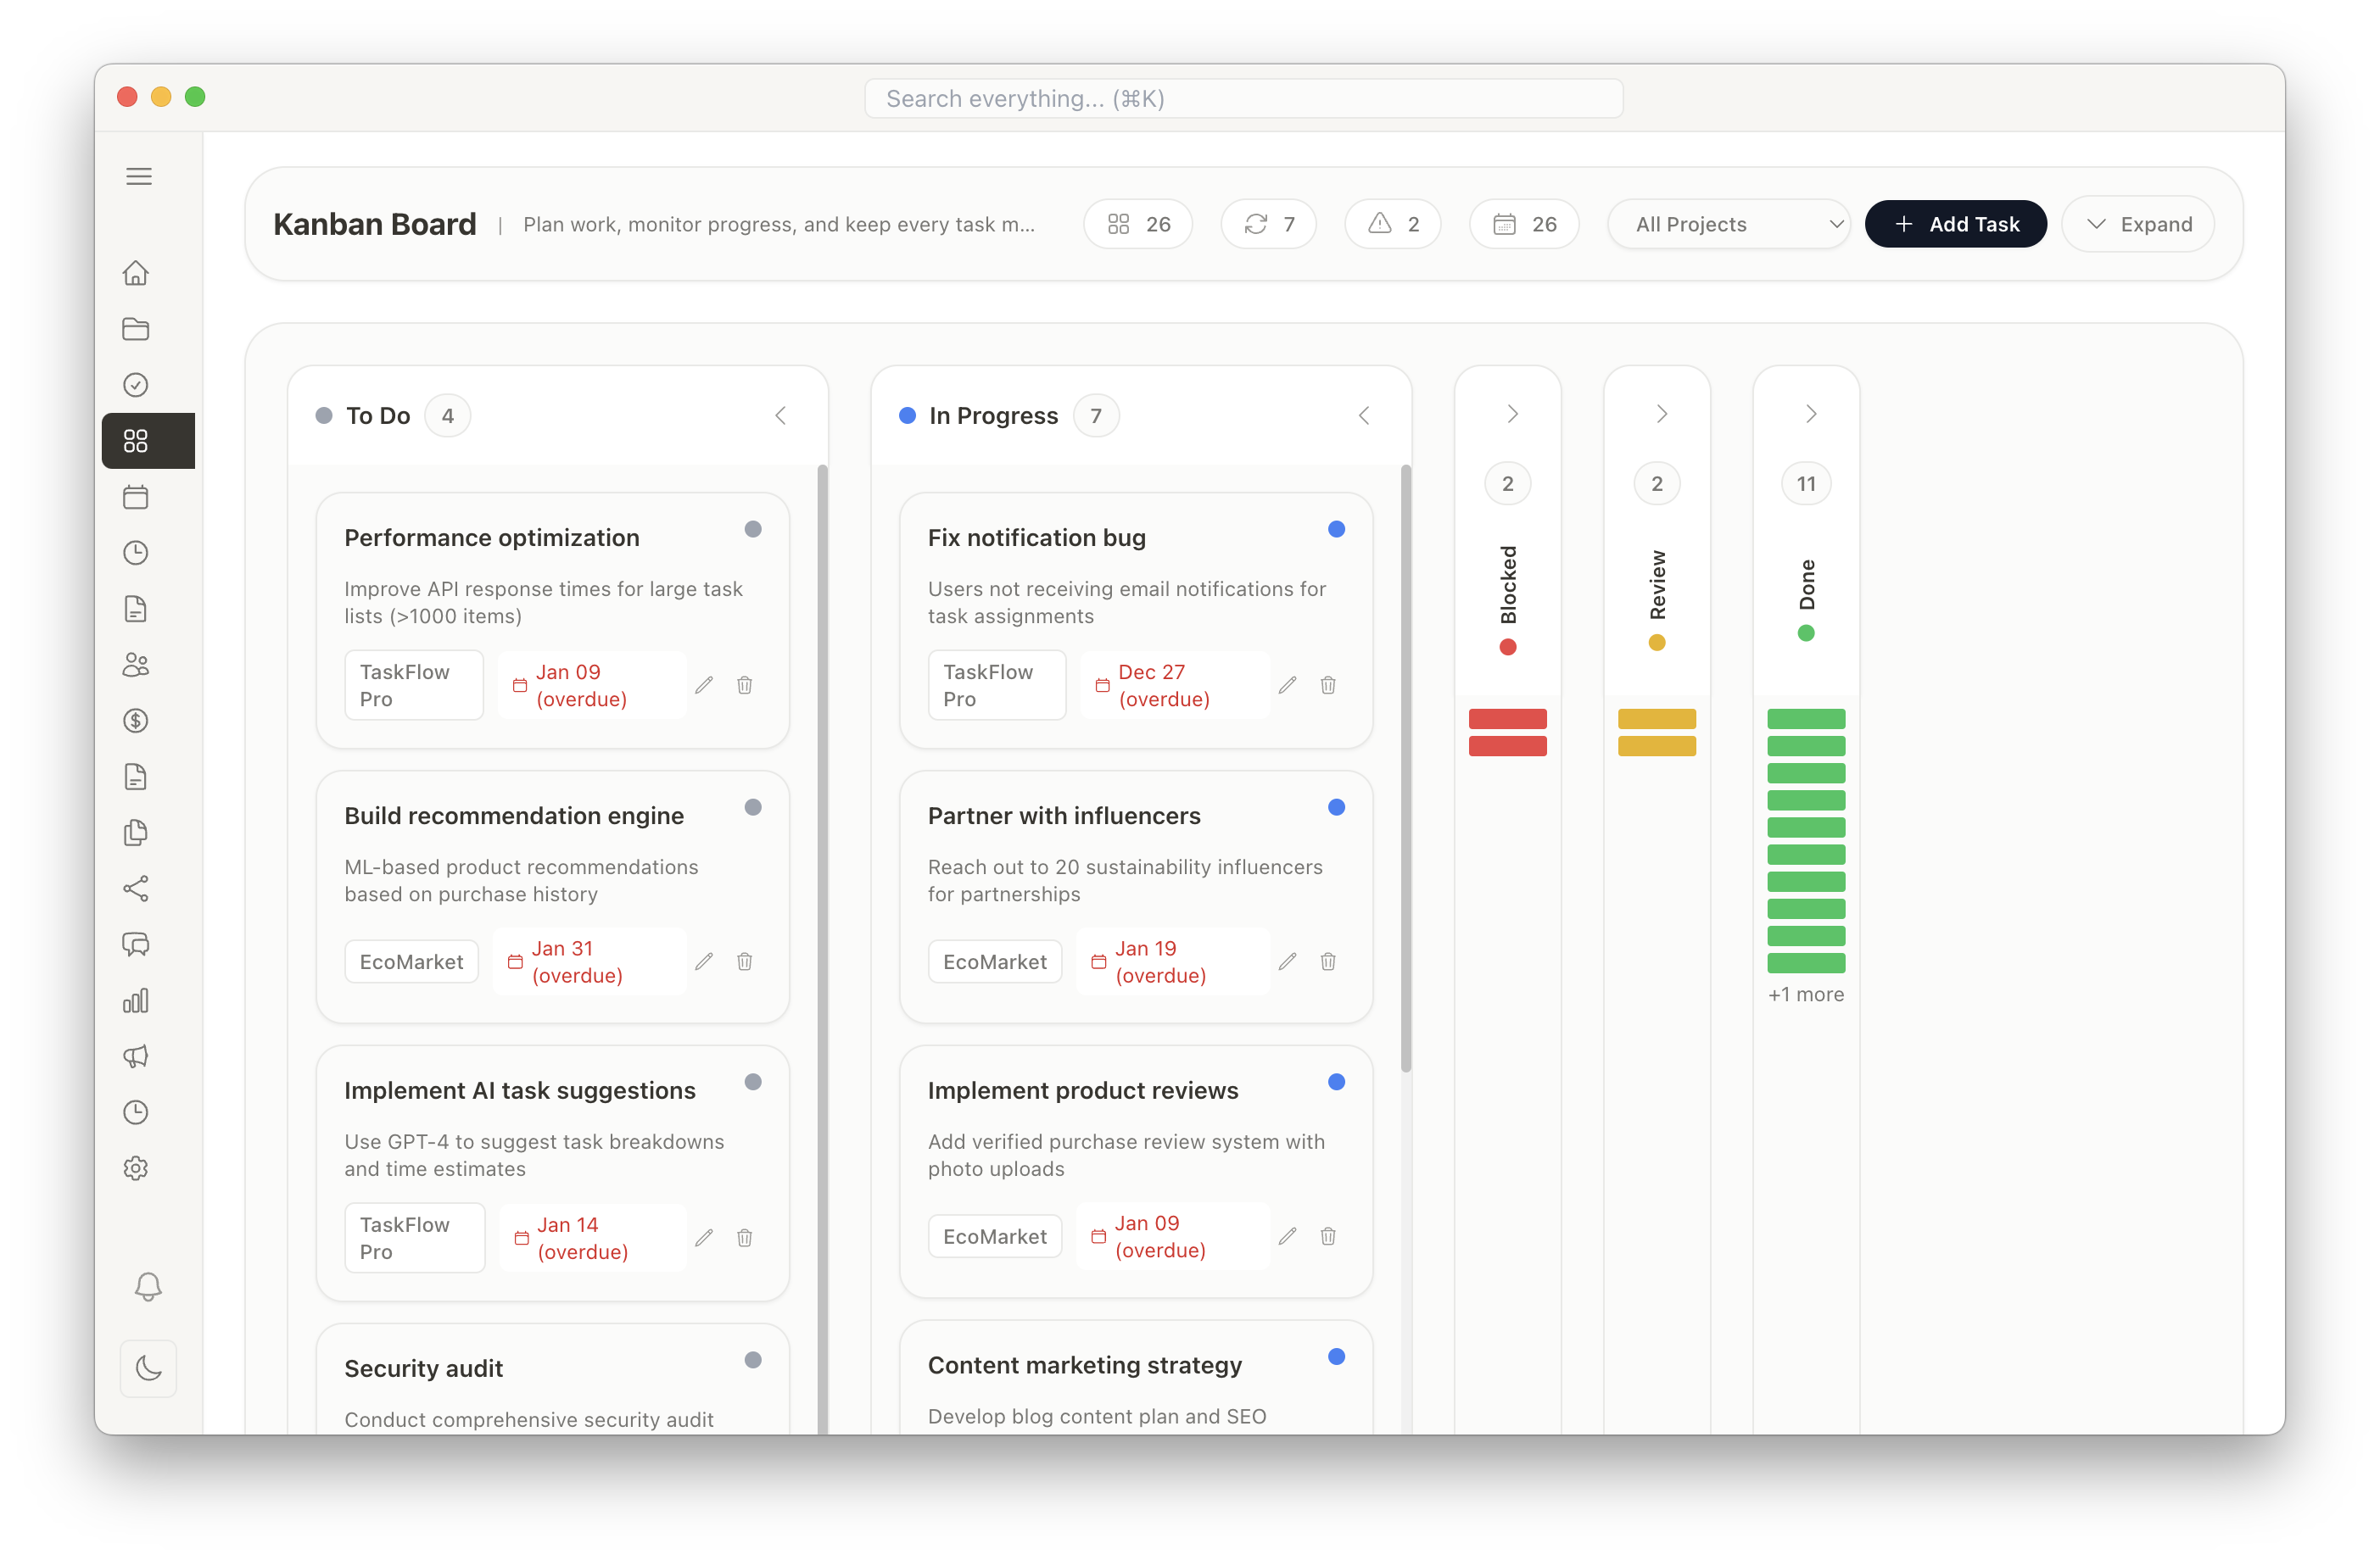Viewport: 2380px width, 1560px height.
Task: Click the total tasks 26 stat pill
Action: click(1138, 224)
